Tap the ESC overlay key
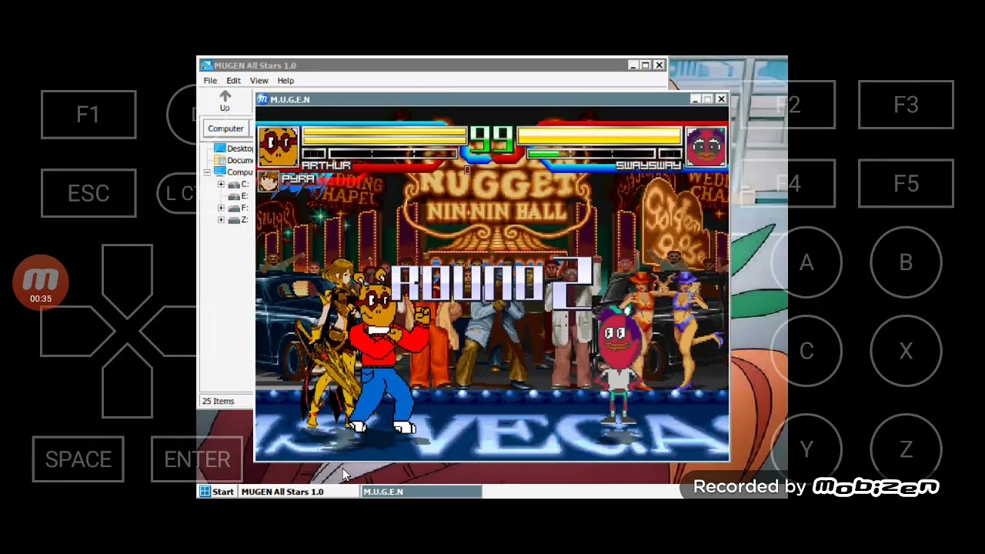This screenshot has height=554, width=985. [88, 193]
